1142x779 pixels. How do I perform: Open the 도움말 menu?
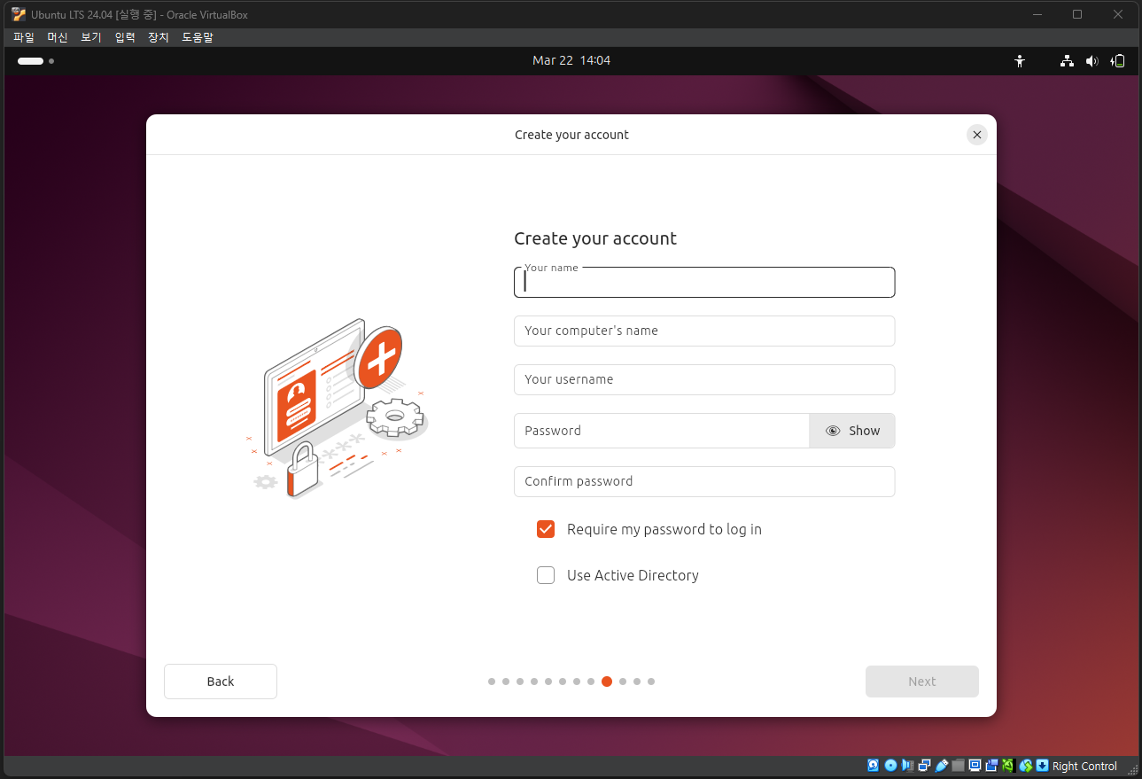(198, 37)
